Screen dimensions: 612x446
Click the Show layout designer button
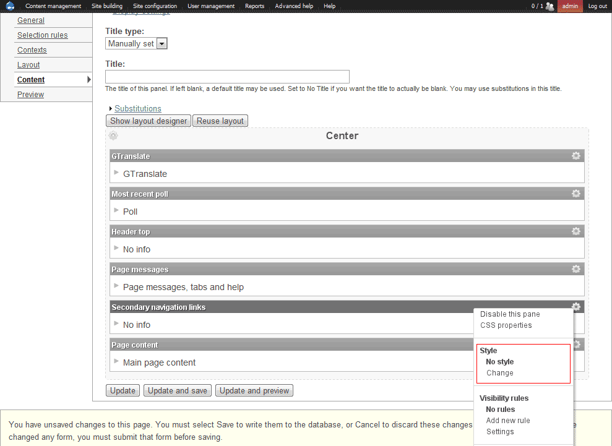click(148, 121)
